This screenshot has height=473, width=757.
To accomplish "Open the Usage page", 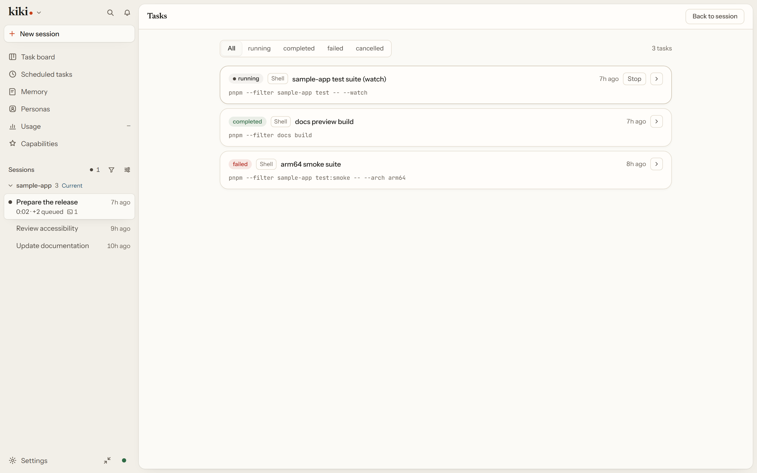I will (69, 126).
